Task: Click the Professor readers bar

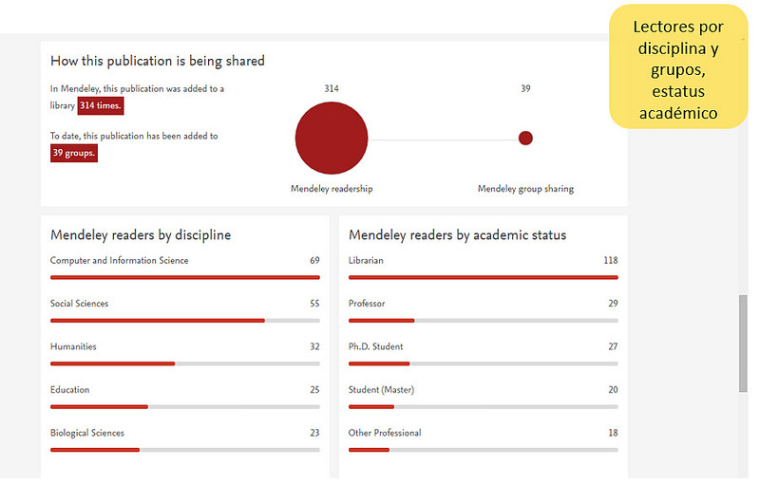Action: coord(483,321)
